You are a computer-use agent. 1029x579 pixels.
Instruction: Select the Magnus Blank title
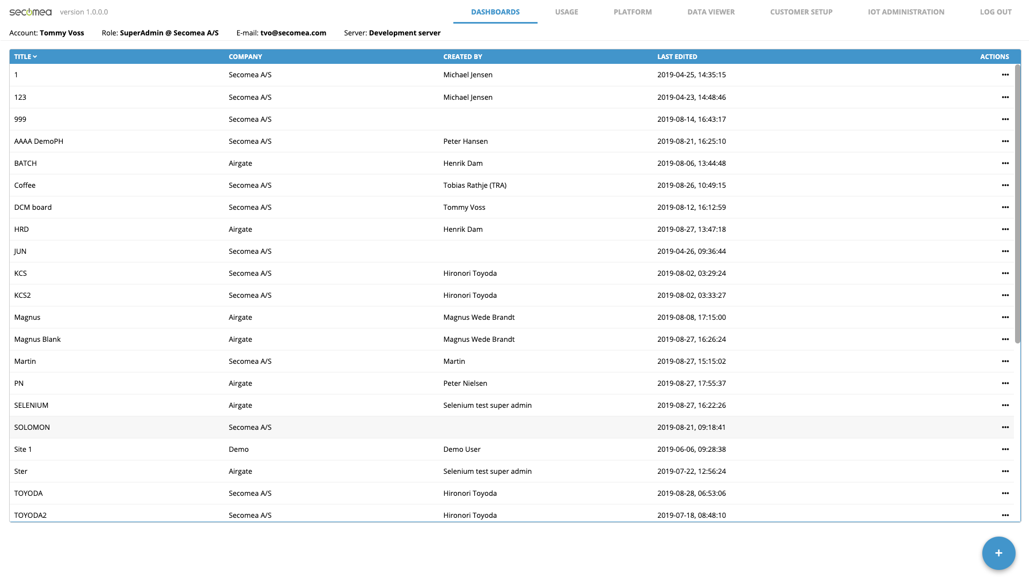(x=37, y=339)
